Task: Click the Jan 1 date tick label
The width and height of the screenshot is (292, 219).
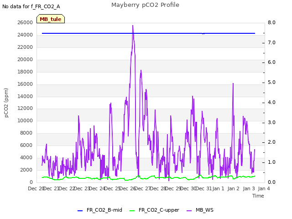Action: coord(218,188)
